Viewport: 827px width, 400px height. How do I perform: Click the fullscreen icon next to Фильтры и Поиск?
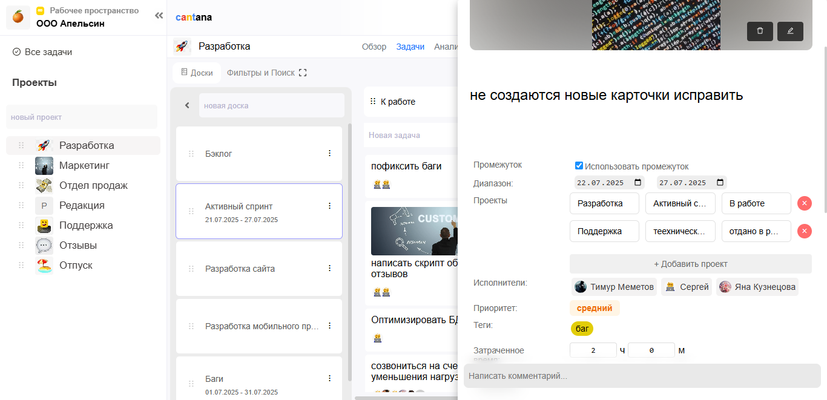pyautogui.click(x=302, y=72)
